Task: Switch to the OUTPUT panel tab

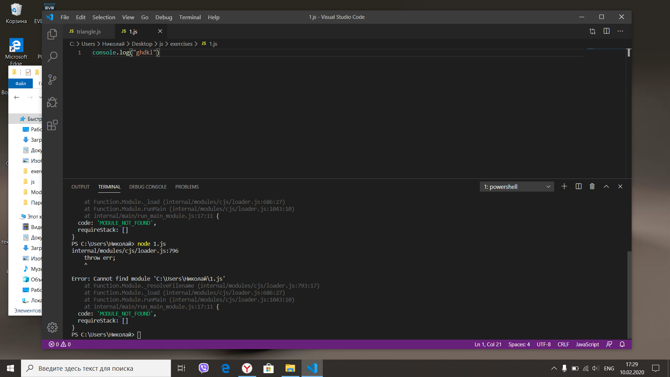Action: 81,187
